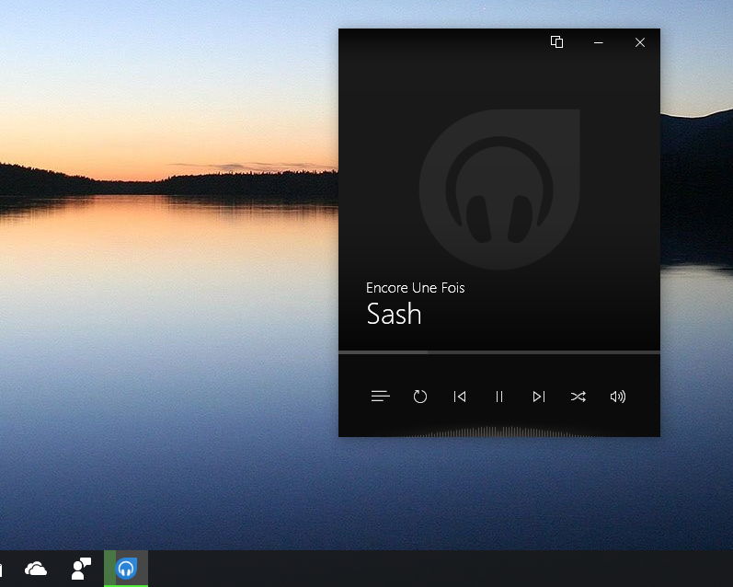Open the volume control
The image size is (733, 587).
click(617, 397)
